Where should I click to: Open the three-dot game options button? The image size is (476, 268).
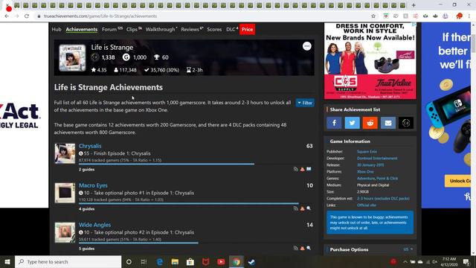click(307, 46)
